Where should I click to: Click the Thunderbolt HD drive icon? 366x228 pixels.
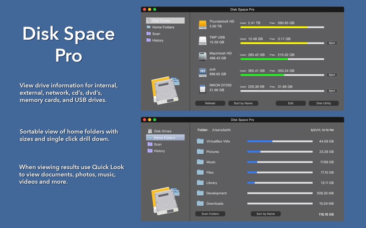(x=202, y=25)
